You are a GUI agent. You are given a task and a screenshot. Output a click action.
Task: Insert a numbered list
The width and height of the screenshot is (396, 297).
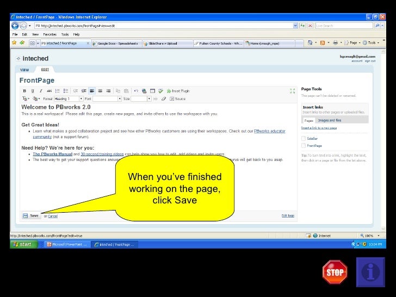coord(58,91)
